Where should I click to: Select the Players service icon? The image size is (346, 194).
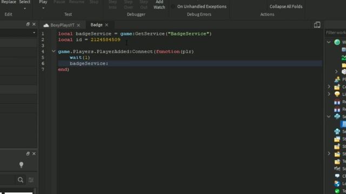click(x=337, y=79)
